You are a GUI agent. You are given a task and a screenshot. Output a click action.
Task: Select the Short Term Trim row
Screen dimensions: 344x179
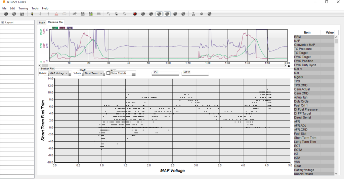(314, 138)
